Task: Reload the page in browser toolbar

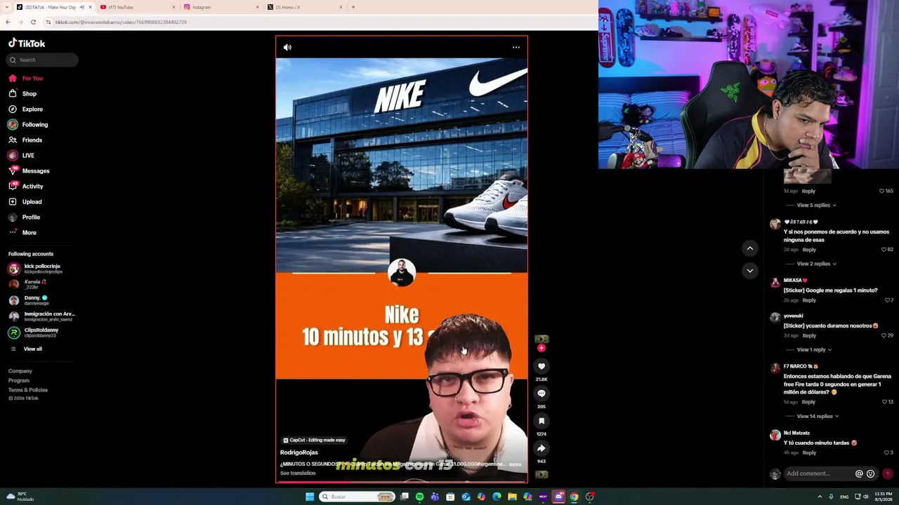Action: point(33,22)
